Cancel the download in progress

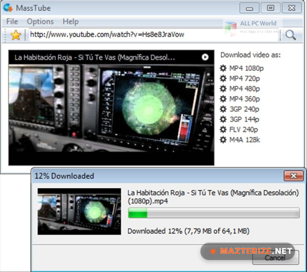tap(276, 258)
